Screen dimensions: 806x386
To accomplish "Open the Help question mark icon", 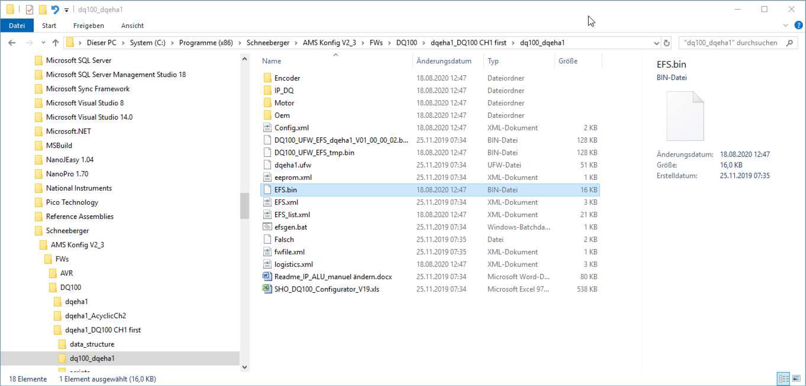I will click(x=799, y=25).
